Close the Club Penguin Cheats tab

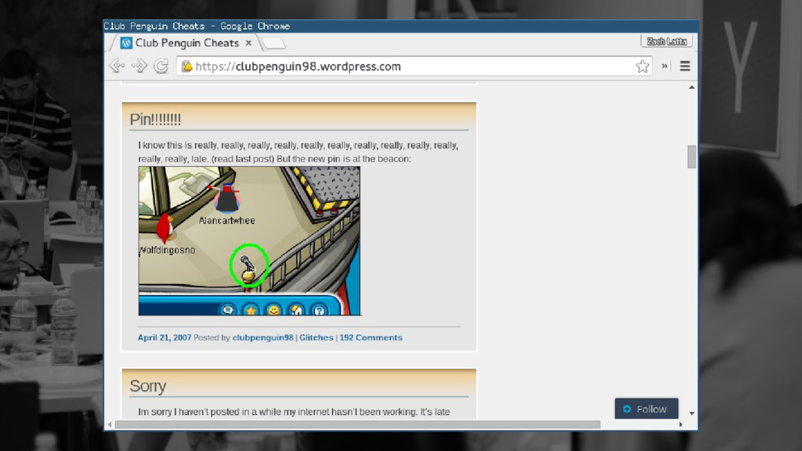(x=248, y=43)
